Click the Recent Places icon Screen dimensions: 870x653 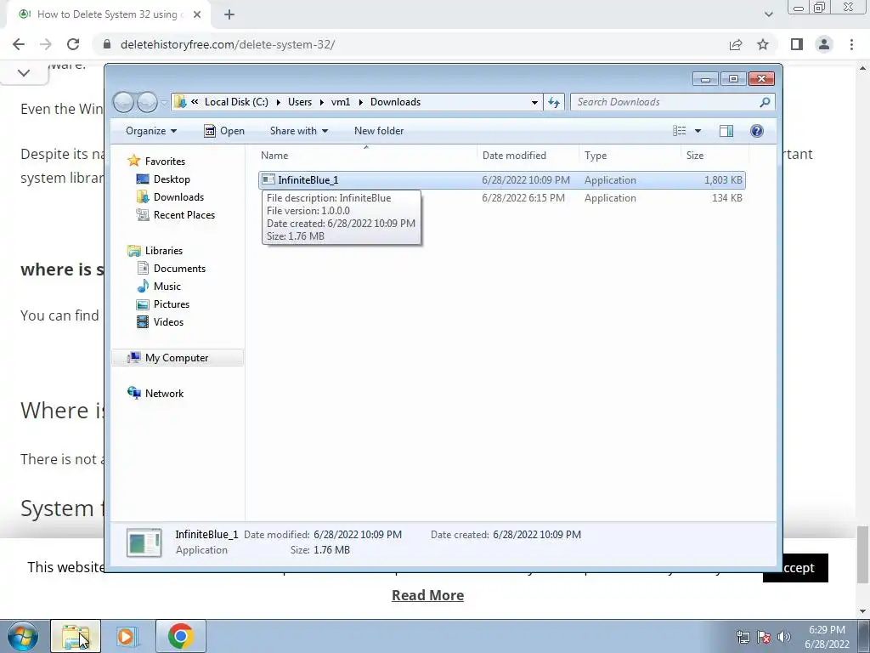tap(143, 215)
